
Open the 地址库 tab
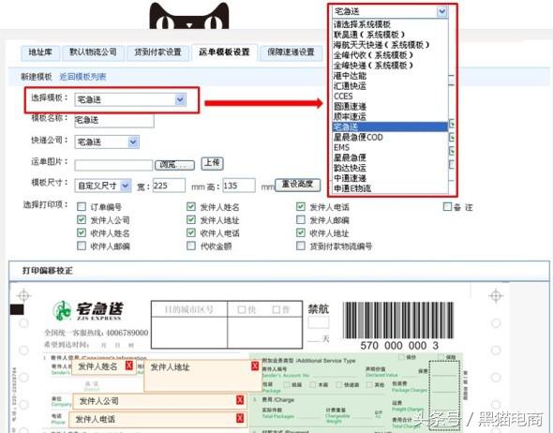pos(40,52)
